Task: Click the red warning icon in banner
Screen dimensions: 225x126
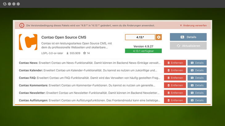Action: pyautogui.click(x=22, y=25)
